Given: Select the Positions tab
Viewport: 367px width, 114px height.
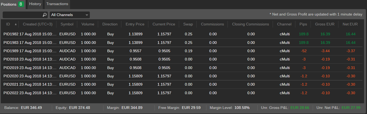Looking at the screenshot, I should (9, 4).
